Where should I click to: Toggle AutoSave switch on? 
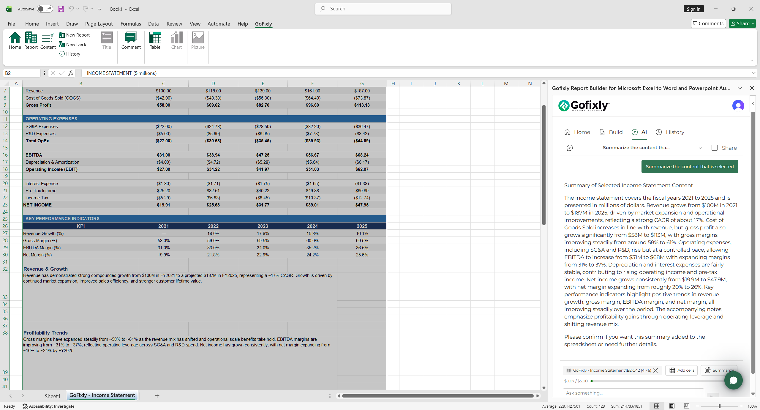45,9
